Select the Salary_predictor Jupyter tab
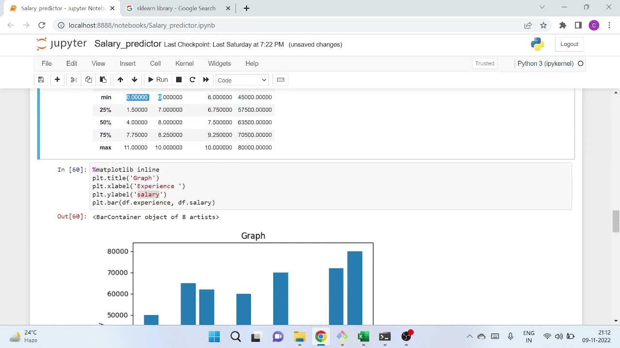620x348 pixels. [63, 8]
